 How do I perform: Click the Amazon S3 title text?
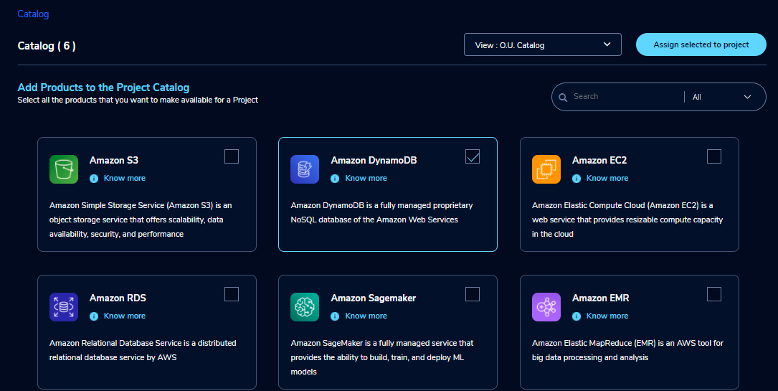point(114,160)
